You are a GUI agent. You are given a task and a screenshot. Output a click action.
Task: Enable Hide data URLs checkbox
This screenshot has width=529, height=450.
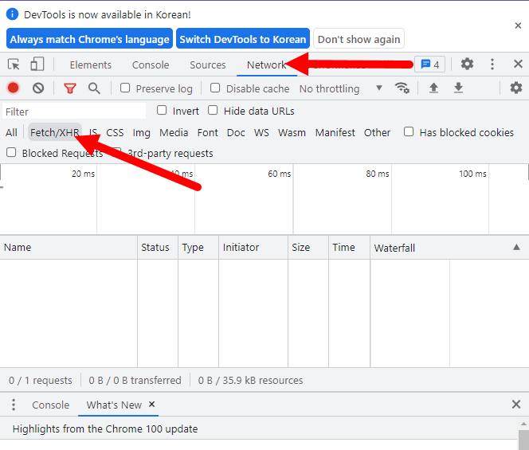[x=213, y=110]
